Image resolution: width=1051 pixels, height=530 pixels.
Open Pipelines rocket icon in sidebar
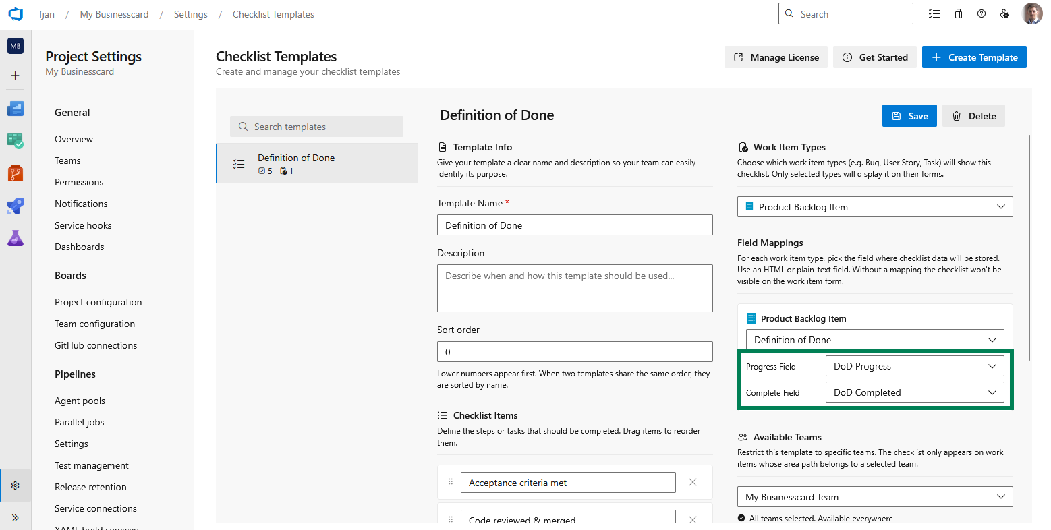(x=15, y=205)
